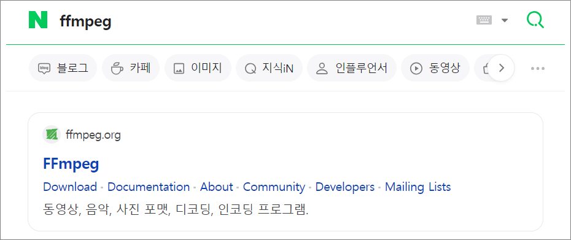Expand the keyboard input dropdown arrow
Image resolution: width=571 pixels, height=240 pixels.
(x=504, y=20)
